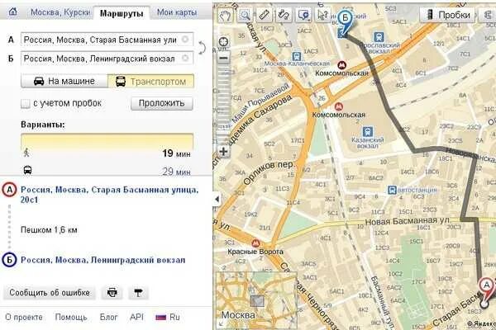Select the ruler distance tool
496x330 pixels.
tap(265, 15)
